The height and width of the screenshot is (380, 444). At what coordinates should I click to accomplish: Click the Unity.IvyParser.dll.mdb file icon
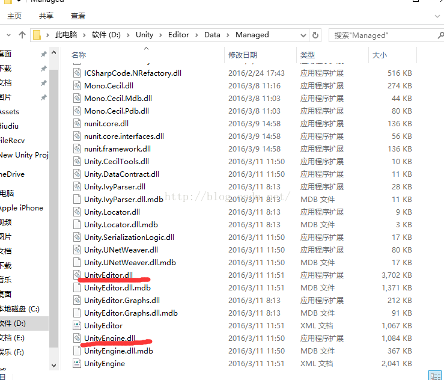point(77,199)
